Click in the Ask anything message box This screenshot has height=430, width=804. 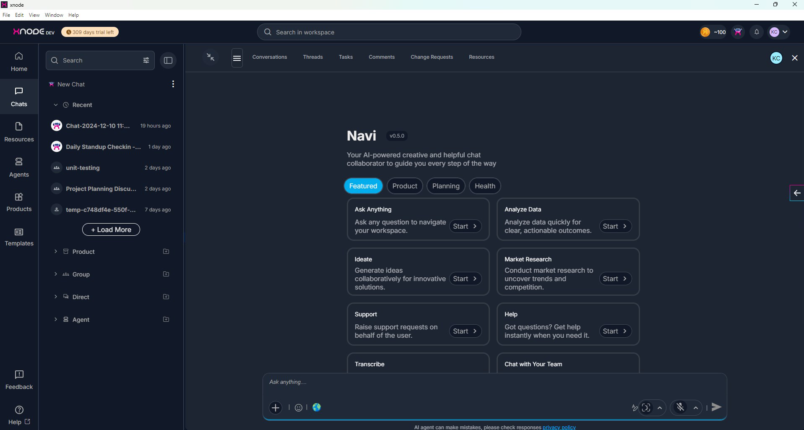(x=494, y=382)
